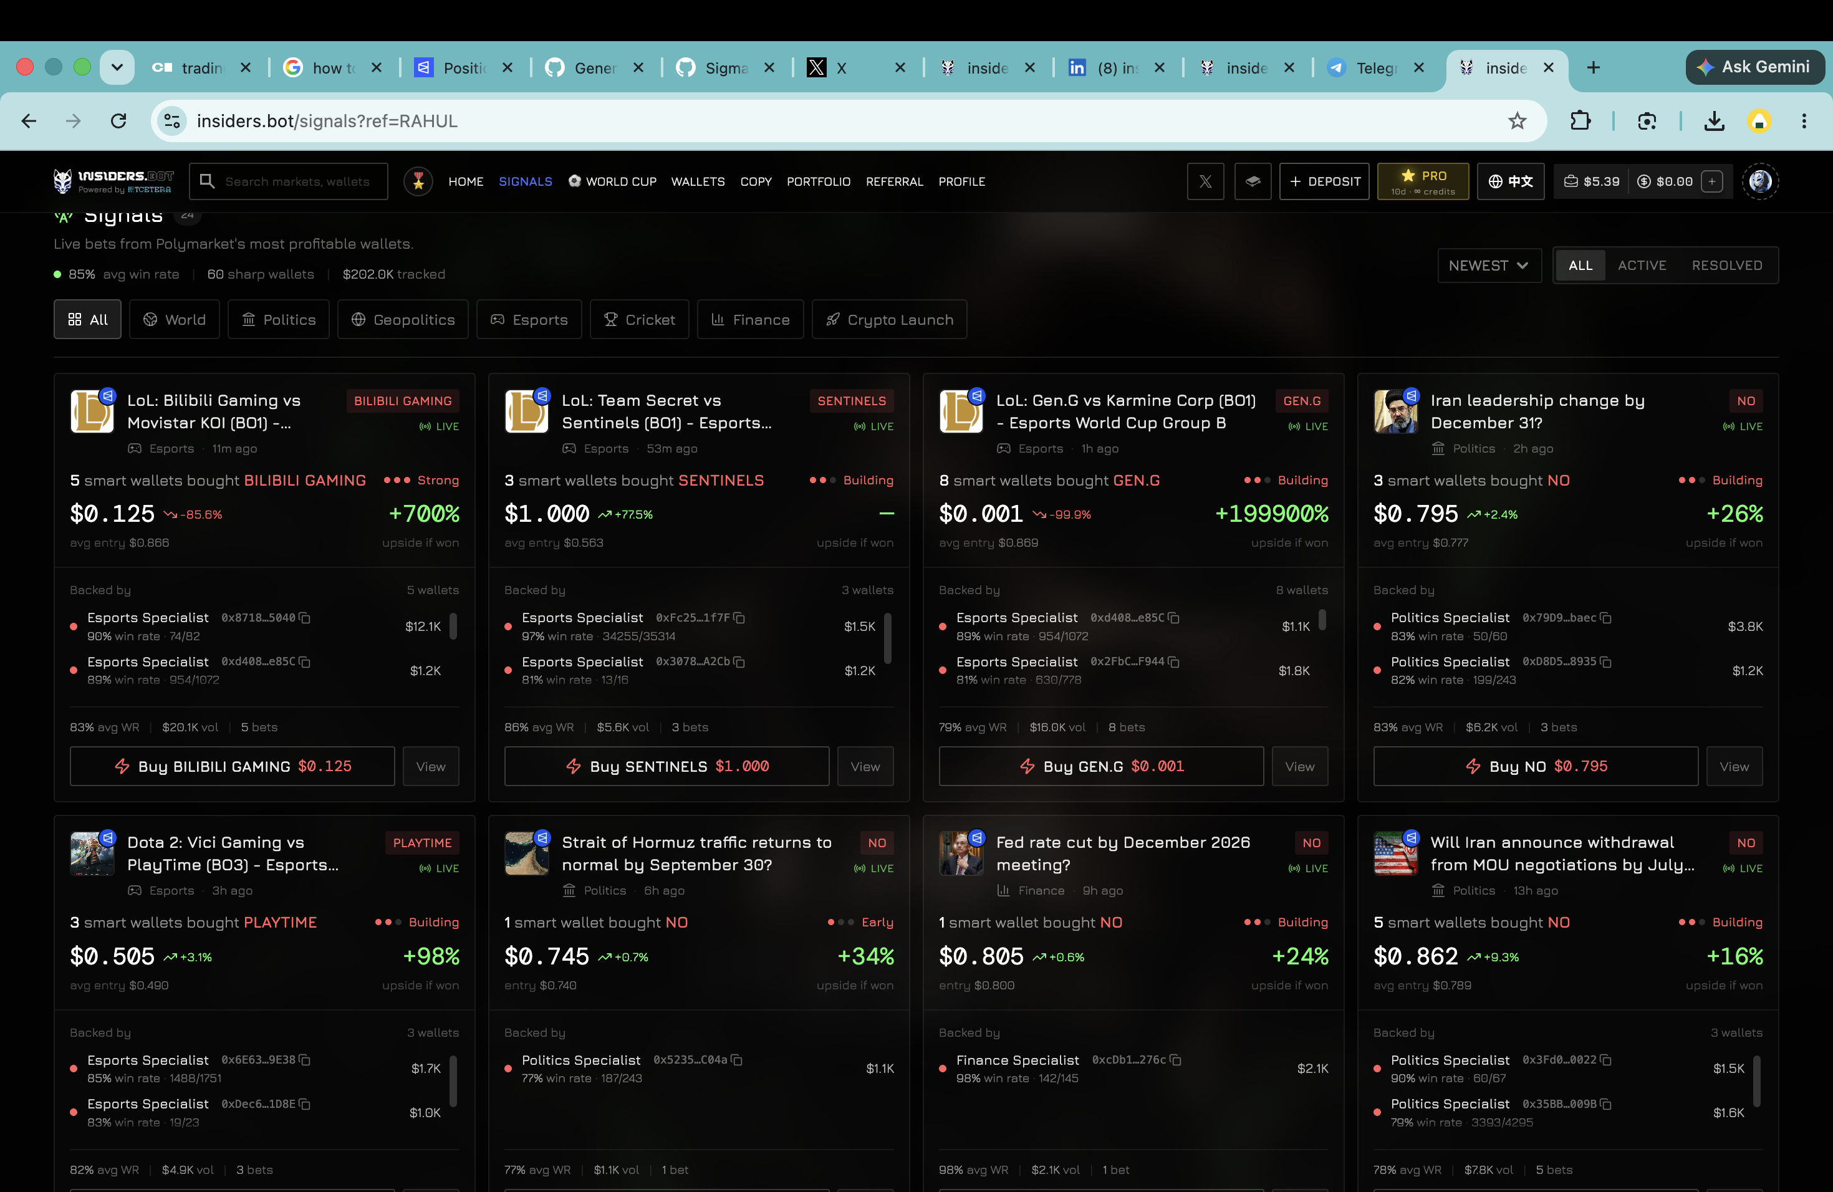Navigate back in browser
Image resolution: width=1833 pixels, height=1192 pixels.
pyautogui.click(x=29, y=121)
